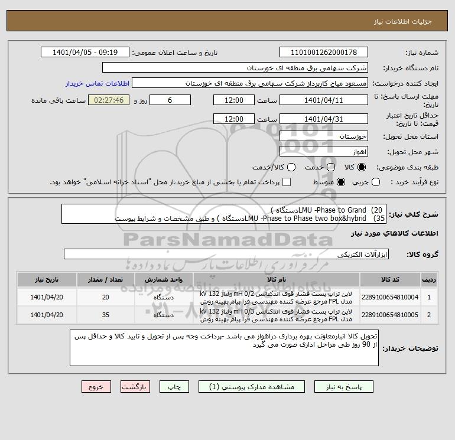Viewport: 455px width, 440px height.
Task: Click product code 2289100654810004
Action: tap(390, 297)
